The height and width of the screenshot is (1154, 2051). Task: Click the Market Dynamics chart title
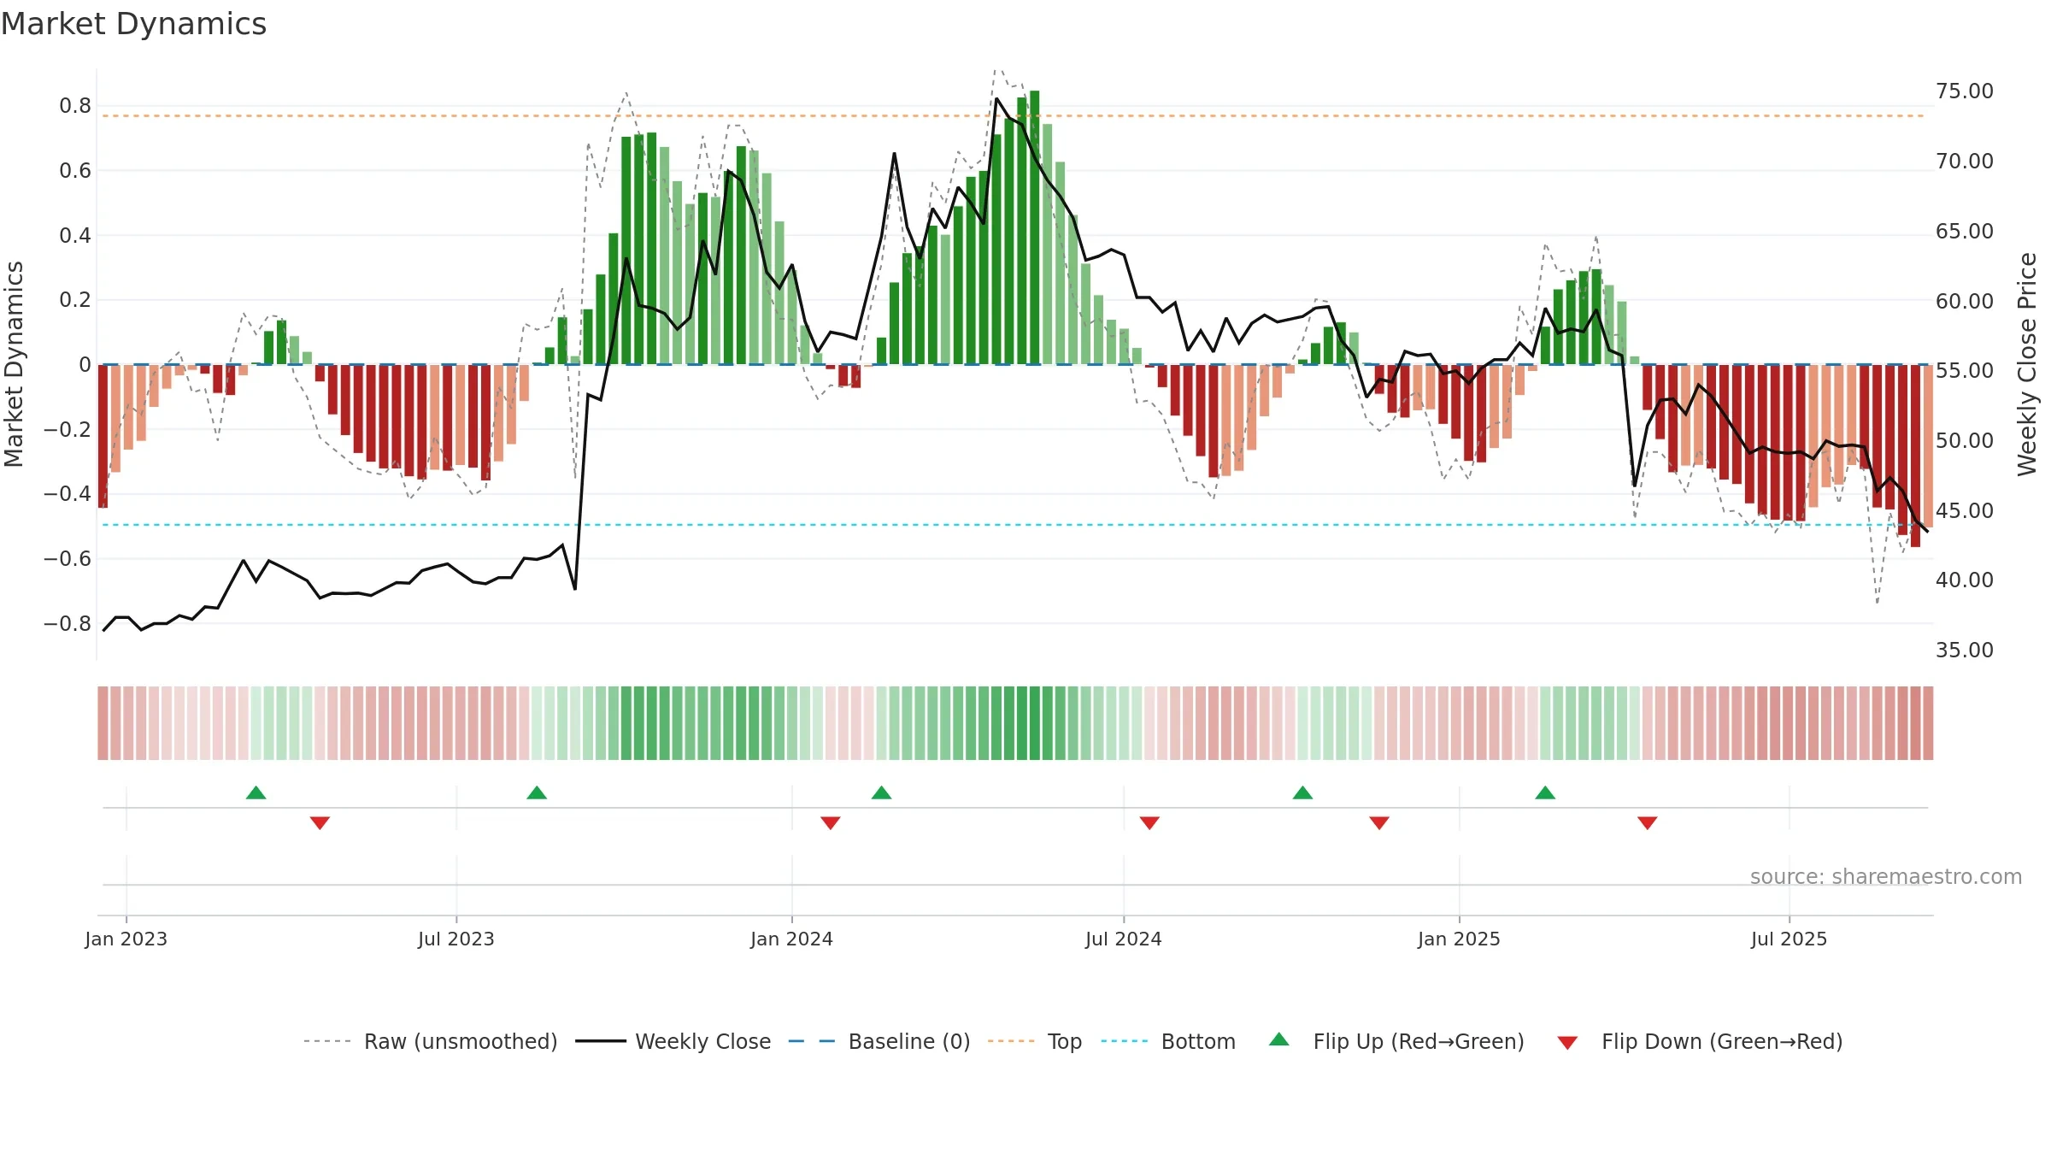[x=134, y=24]
